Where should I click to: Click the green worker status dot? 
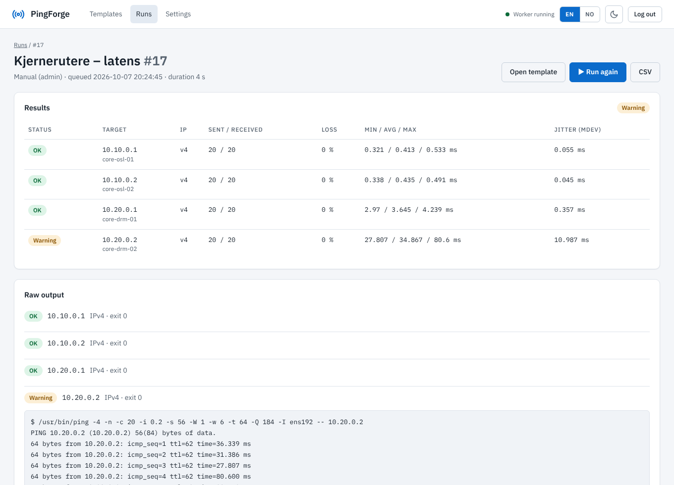507,14
